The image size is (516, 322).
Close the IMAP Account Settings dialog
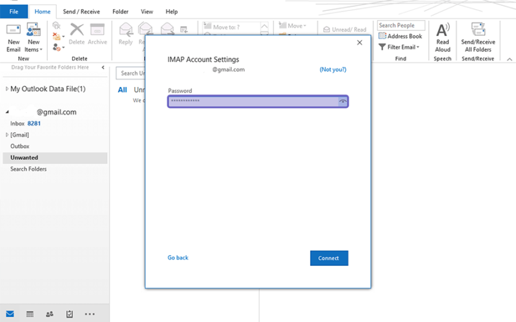coord(360,43)
